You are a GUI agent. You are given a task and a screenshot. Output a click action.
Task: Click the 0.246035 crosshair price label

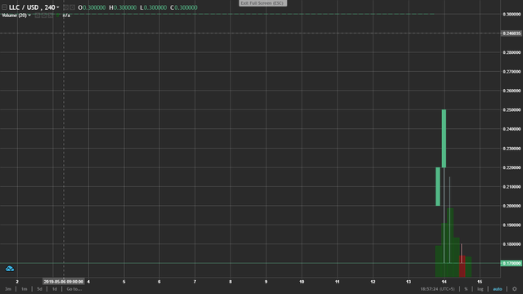point(512,33)
